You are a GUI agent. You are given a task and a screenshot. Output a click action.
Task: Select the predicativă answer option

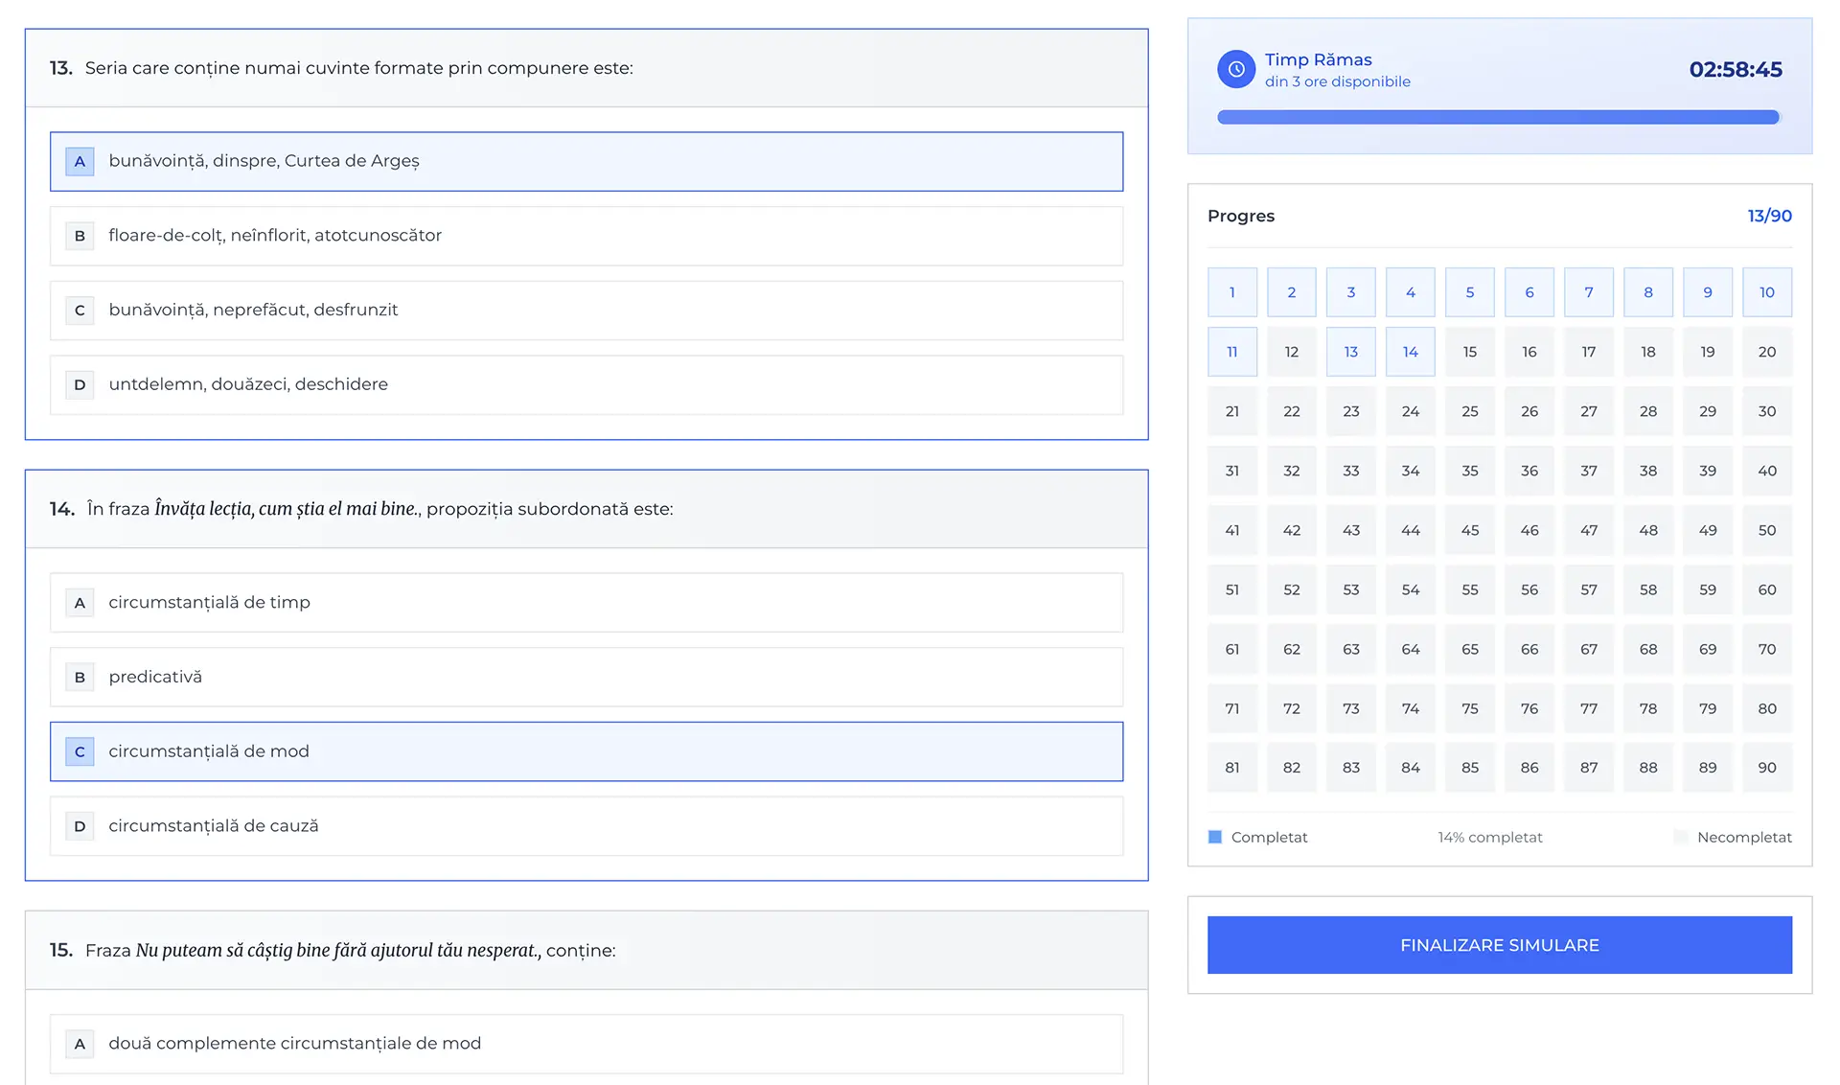[586, 677]
